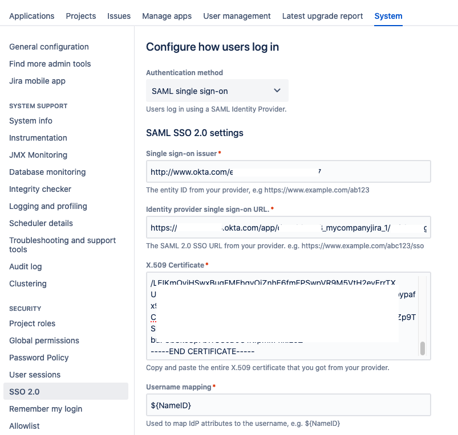The image size is (458, 435).
Task: Click the Username mapping input field
Action: click(288, 405)
